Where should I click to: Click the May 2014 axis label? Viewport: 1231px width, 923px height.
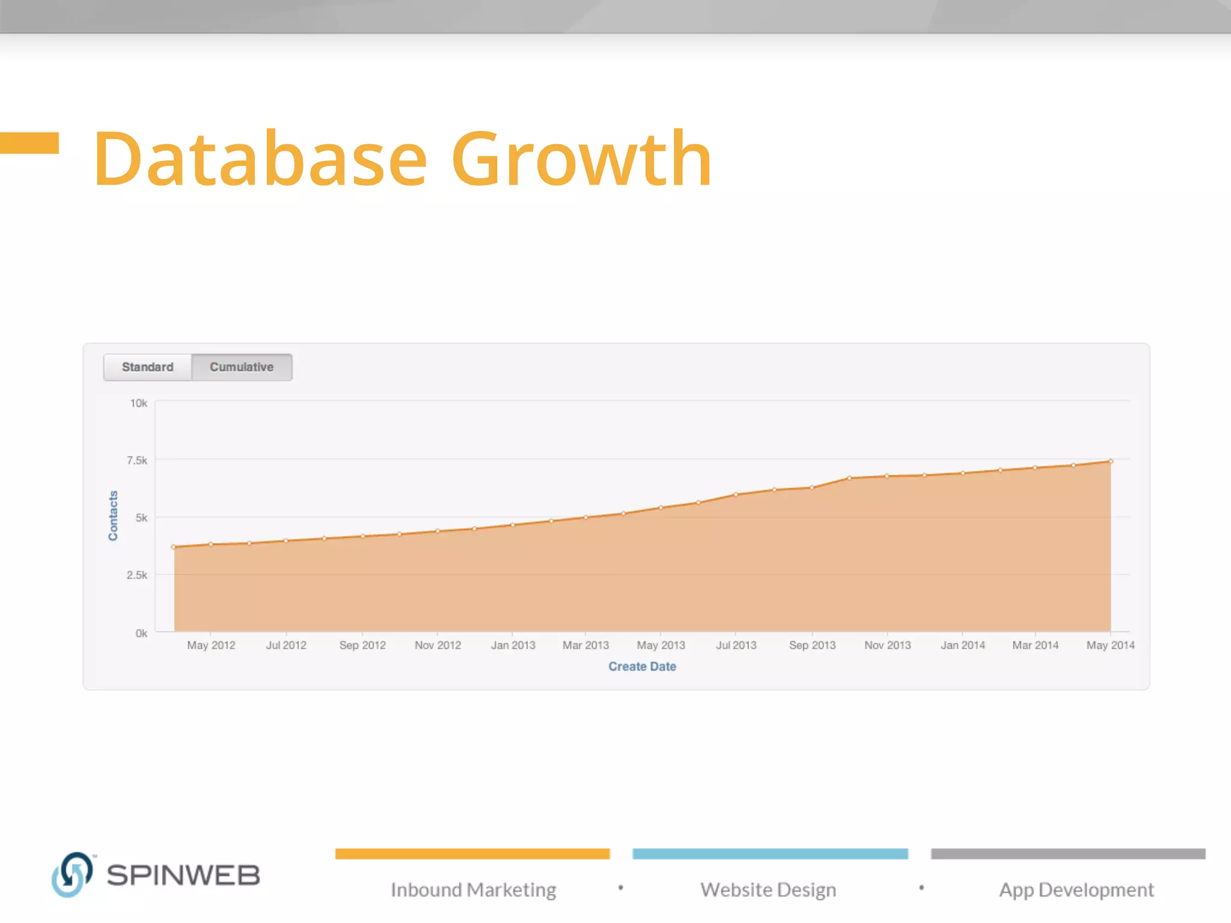(x=1110, y=645)
